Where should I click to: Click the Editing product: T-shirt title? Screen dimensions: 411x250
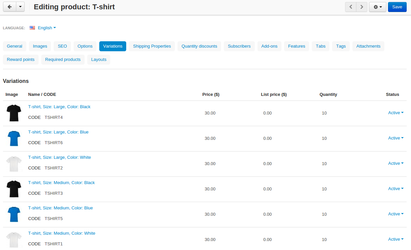[x=74, y=7]
